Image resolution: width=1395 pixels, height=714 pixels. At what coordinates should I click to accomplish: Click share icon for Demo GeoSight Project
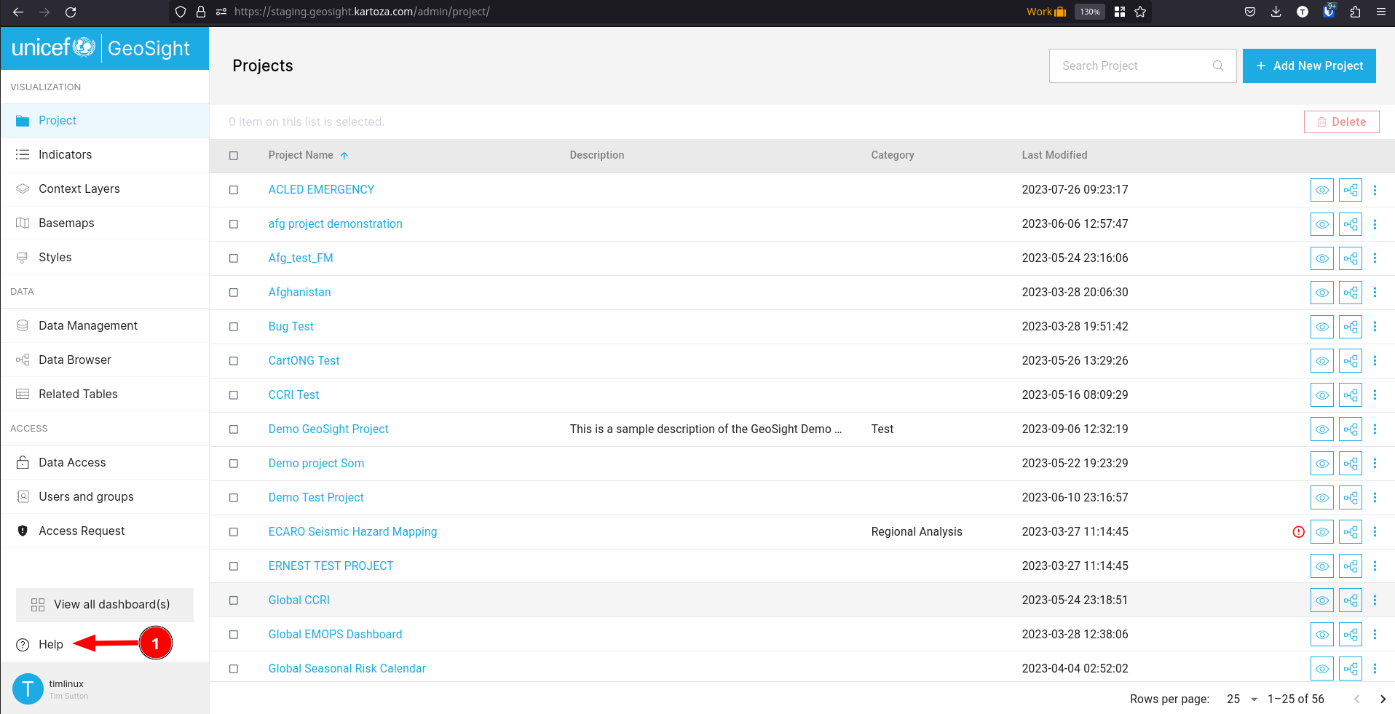(1351, 429)
